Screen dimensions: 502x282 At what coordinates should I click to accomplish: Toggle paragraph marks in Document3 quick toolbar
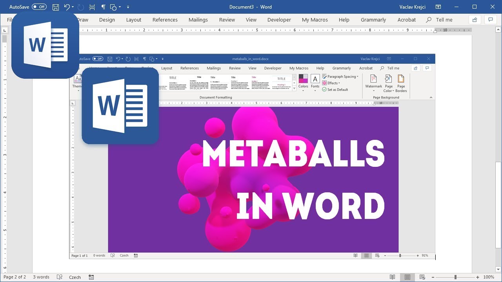click(x=103, y=7)
